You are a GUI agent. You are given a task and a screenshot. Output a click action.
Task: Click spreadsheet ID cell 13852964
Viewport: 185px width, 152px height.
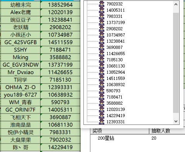tap(60, 5)
